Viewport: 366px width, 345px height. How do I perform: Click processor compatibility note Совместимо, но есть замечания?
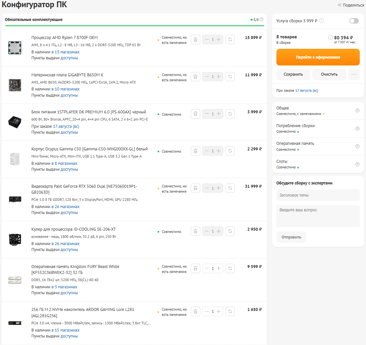[174, 40]
